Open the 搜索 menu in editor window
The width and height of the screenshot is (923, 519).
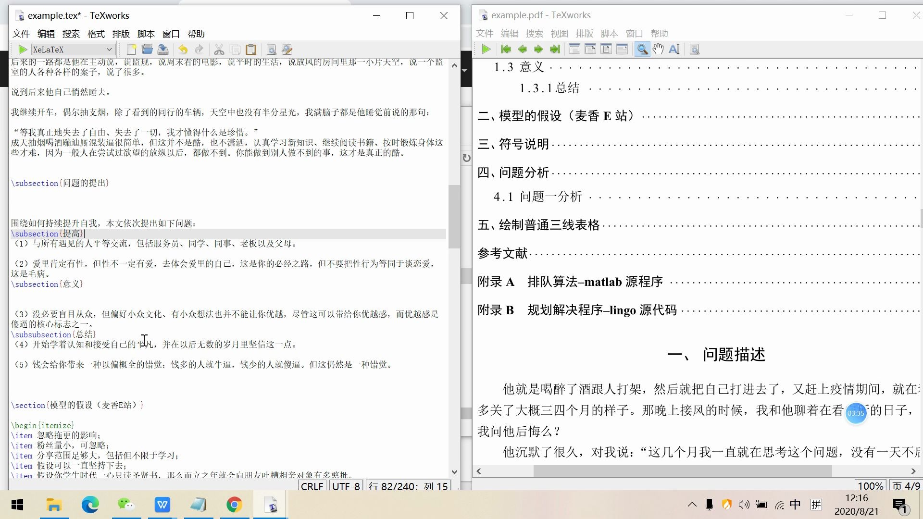coord(71,34)
